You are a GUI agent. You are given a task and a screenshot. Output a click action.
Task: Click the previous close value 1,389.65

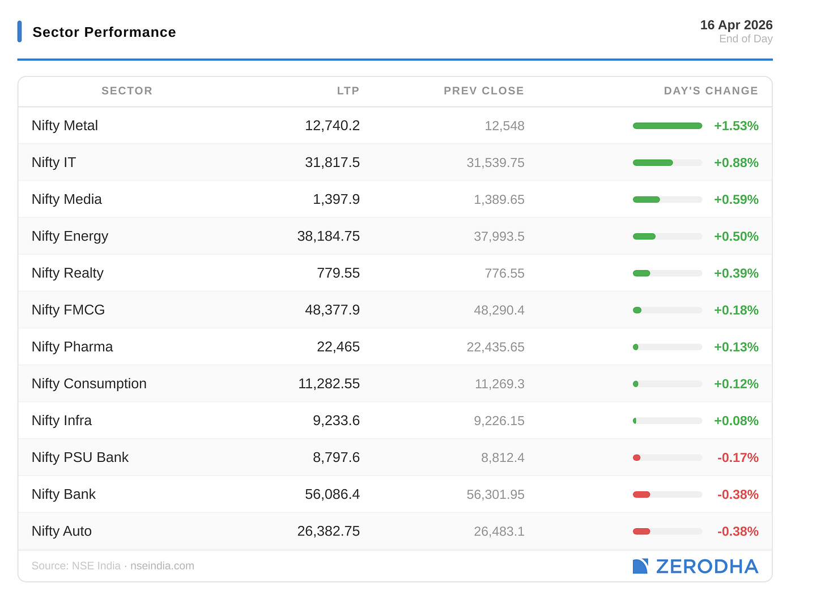click(x=499, y=199)
